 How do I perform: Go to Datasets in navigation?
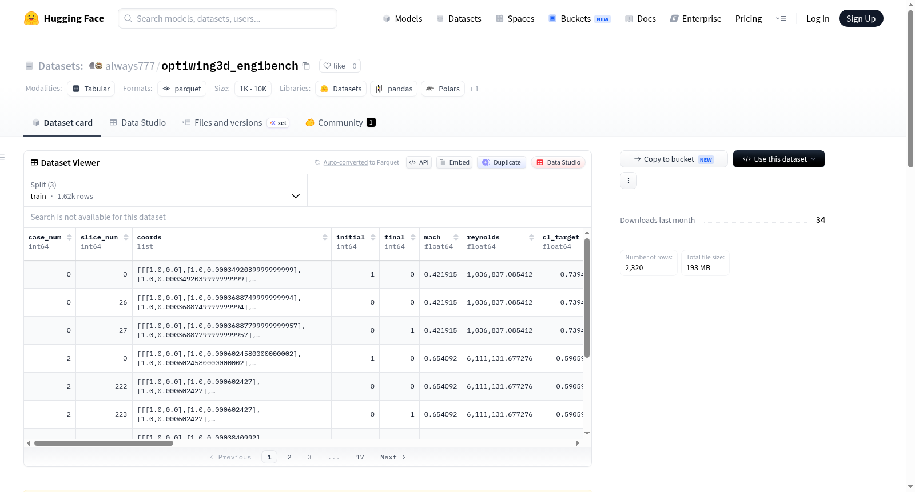(x=459, y=18)
